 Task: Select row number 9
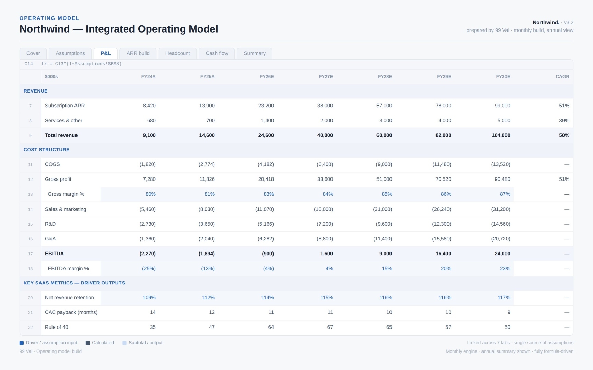click(x=30, y=135)
